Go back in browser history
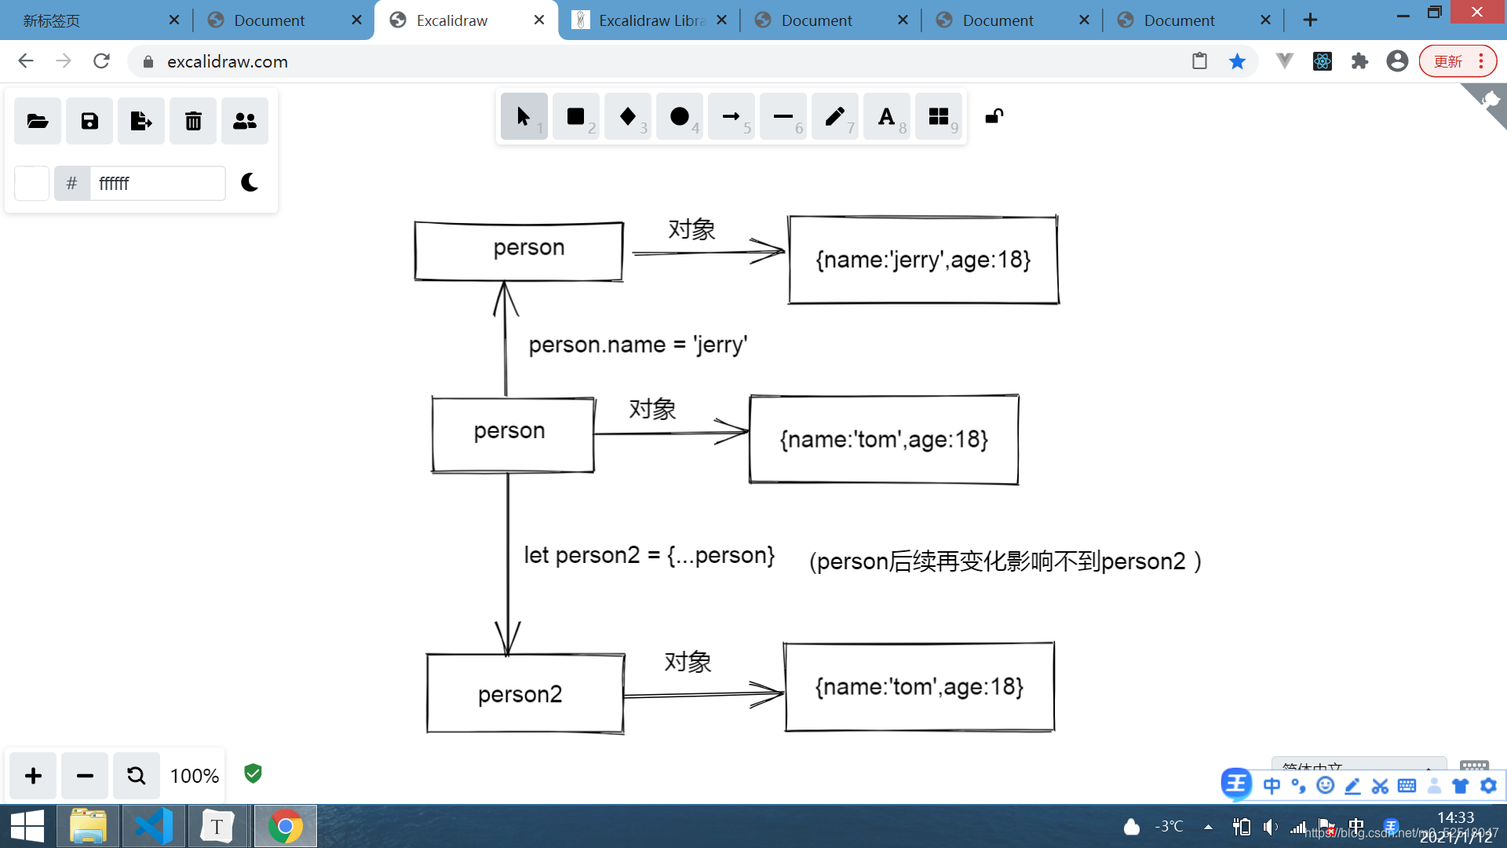This screenshot has width=1507, height=848. click(26, 61)
